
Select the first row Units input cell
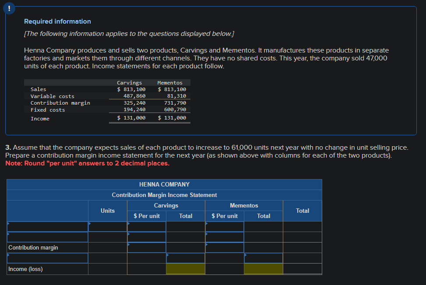point(108,227)
